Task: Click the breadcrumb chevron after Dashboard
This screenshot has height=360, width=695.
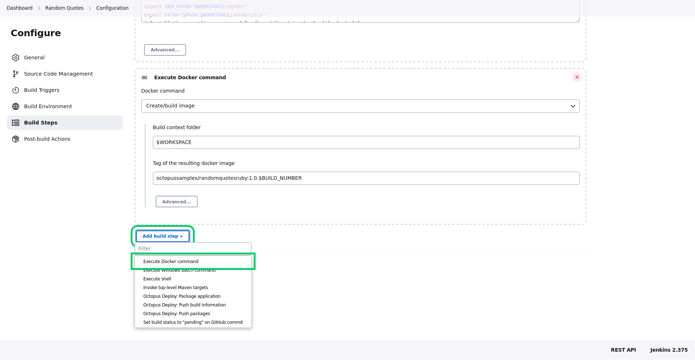Action: click(39, 8)
